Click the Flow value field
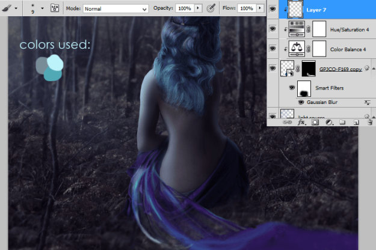Screen dimensions: 376x250 pyautogui.click(x=247, y=8)
